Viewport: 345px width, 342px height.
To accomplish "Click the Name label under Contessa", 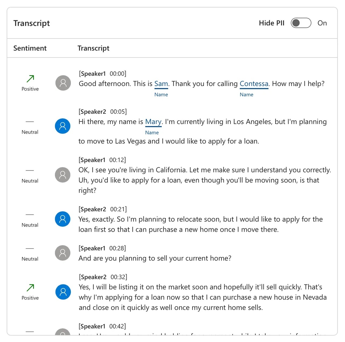I will click(246, 95).
